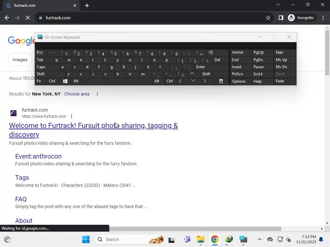Click the vertical page scrollbar thumb
Viewport: 330px width, 247px height.
327,52
